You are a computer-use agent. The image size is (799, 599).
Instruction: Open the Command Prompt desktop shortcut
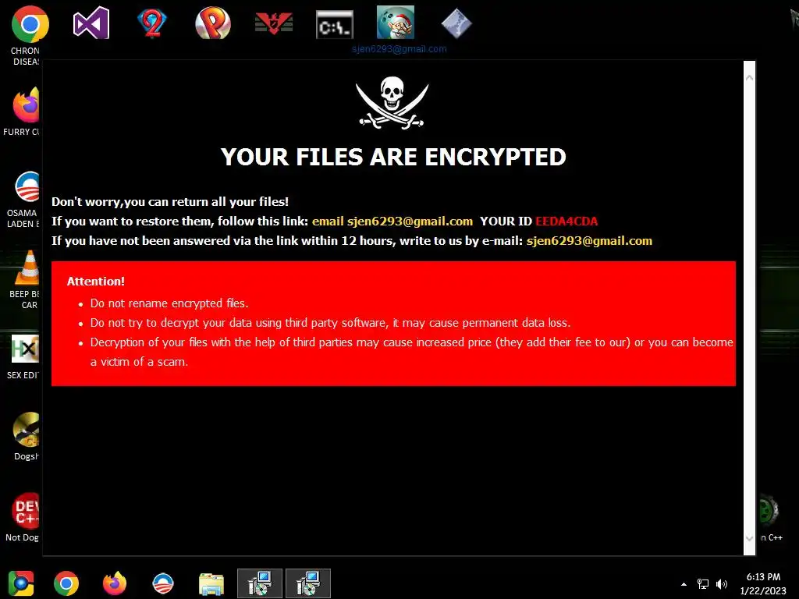click(334, 24)
